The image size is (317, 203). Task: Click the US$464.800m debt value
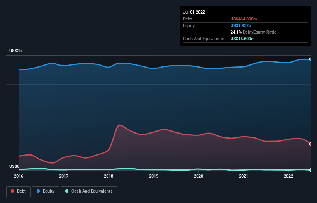click(244, 19)
